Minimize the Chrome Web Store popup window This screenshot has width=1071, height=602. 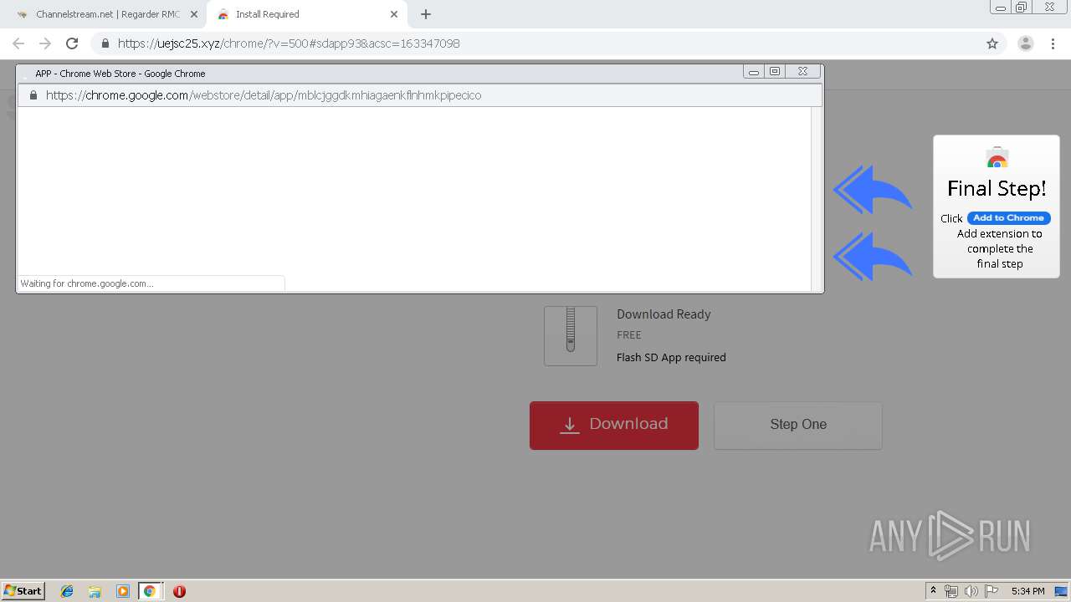754,72
